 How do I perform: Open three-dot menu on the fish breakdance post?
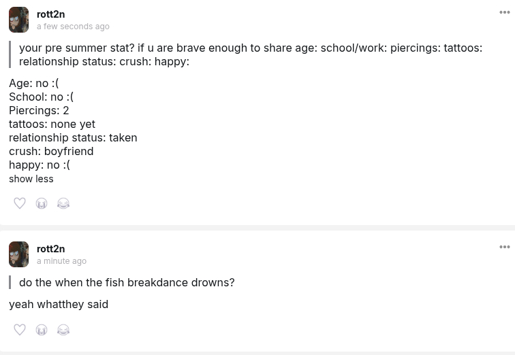click(505, 248)
